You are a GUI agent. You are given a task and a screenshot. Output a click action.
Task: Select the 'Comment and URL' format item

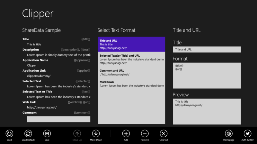pos(132,73)
